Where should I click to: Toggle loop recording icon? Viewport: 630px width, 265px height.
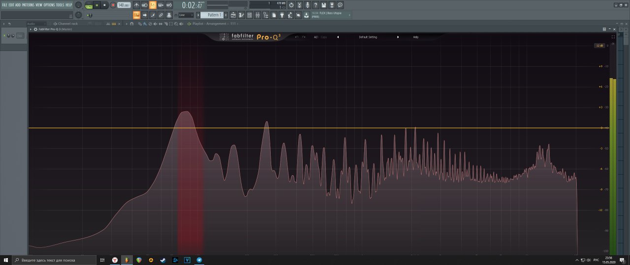coord(169,5)
